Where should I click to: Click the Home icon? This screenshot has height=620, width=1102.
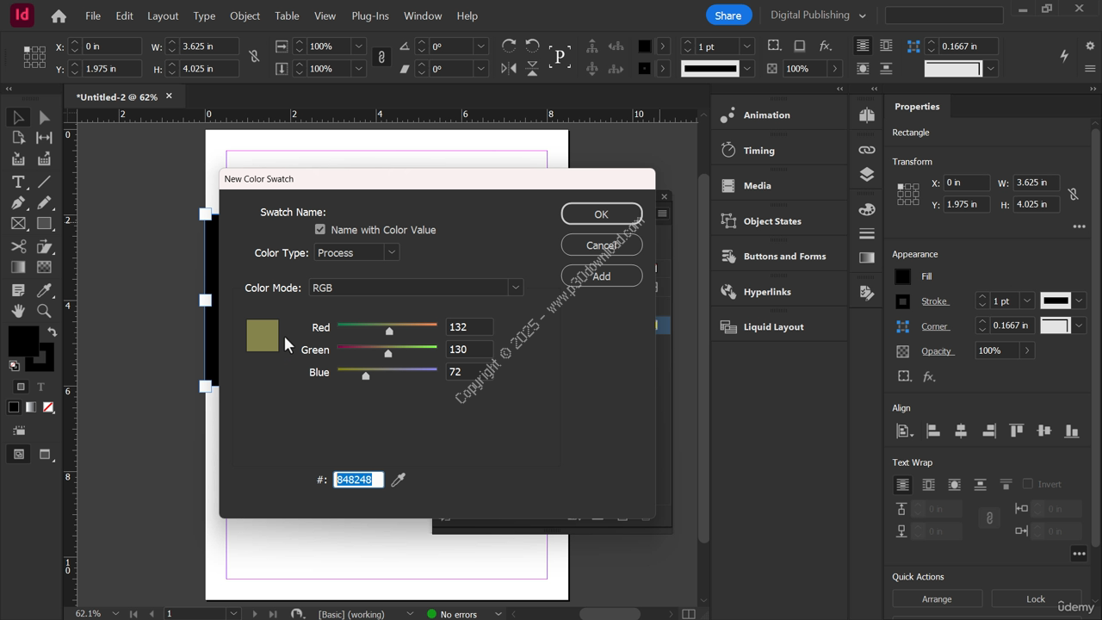(x=59, y=15)
